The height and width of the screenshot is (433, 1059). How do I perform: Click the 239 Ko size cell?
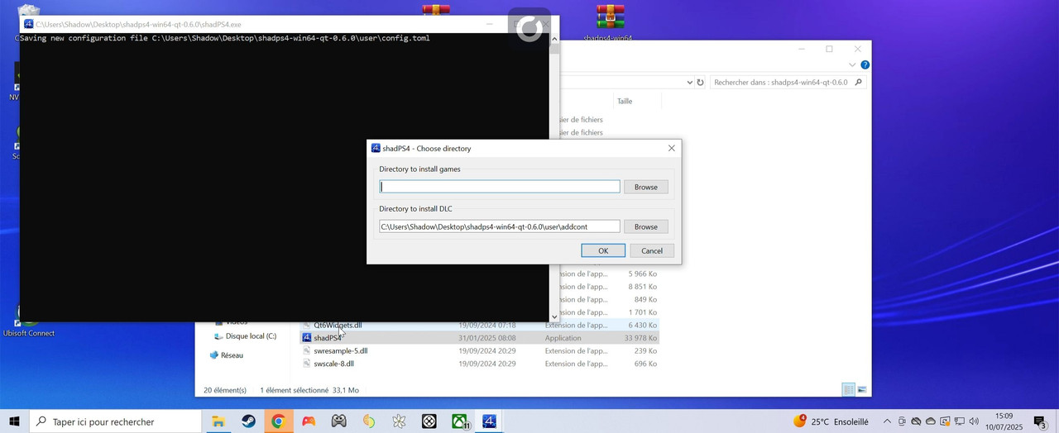(646, 351)
